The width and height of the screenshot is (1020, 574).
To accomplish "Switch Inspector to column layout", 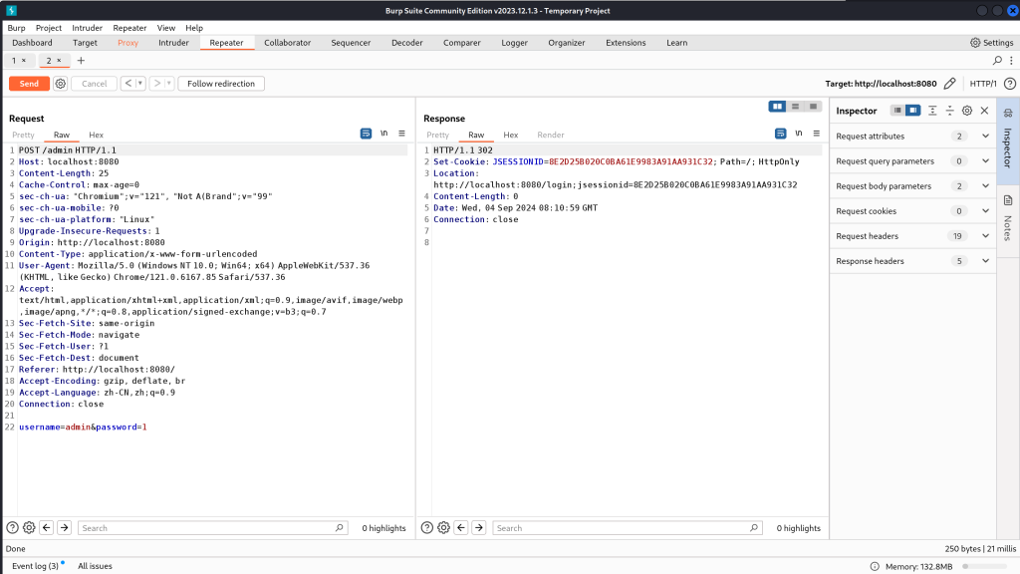I will tap(912, 111).
